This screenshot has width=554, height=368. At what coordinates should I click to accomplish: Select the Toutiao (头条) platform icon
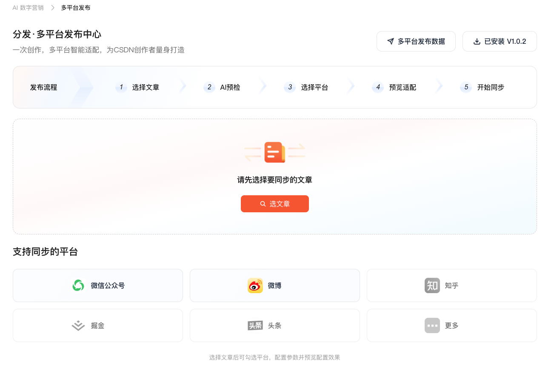pyautogui.click(x=255, y=325)
